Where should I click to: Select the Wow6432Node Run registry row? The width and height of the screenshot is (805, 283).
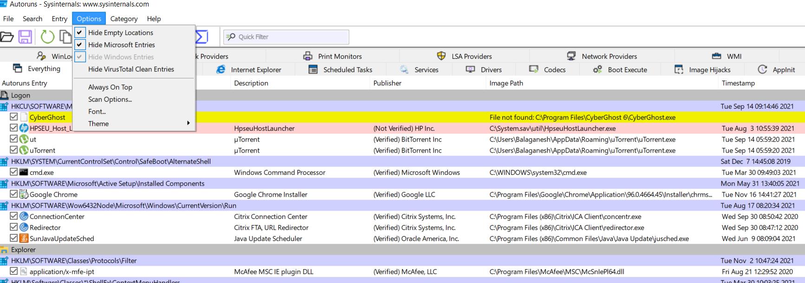(402, 206)
